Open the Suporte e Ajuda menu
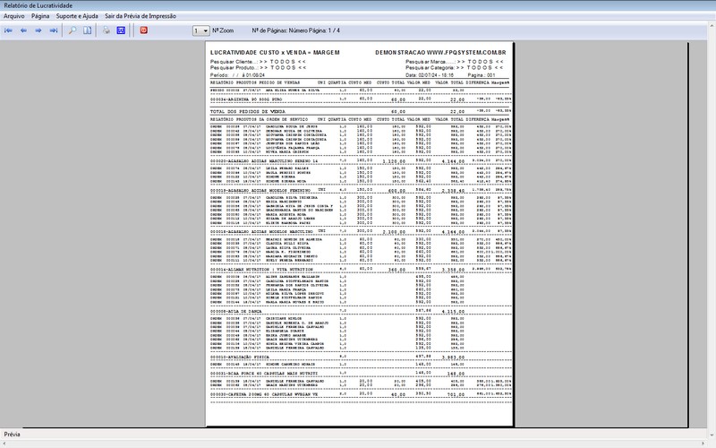This screenshot has height=448, width=716. click(x=77, y=16)
